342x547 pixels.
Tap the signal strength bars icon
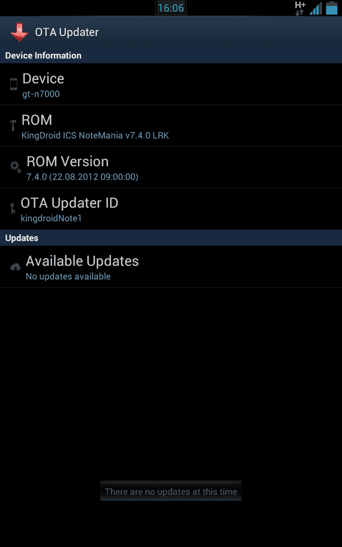pyautogui.click(x=316, y=9)
